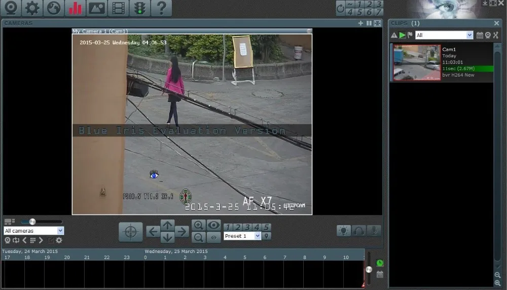The height and width of the screenshot is (290, 507).
Task: Click the live camera video feed
Action: [192, 124]
